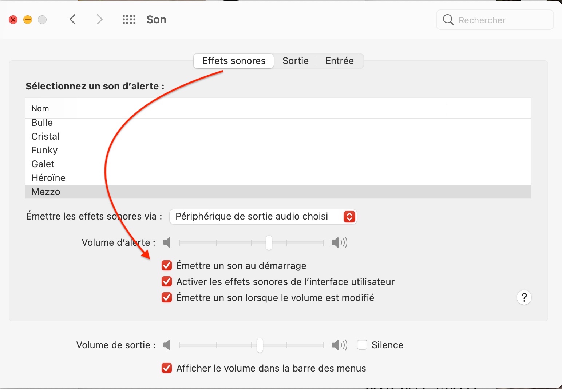Viewport: 562px width, 389px height.
Task: Click the Volume d'alerte slider knob
Action: coord(269,242)
